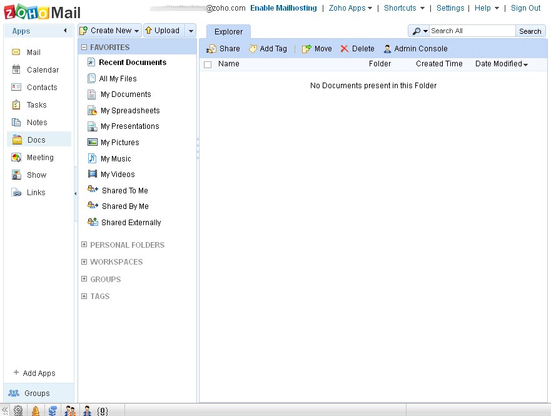Select the Docs app icon
This screenshot has width=551, height=416.
click(16, 140)
